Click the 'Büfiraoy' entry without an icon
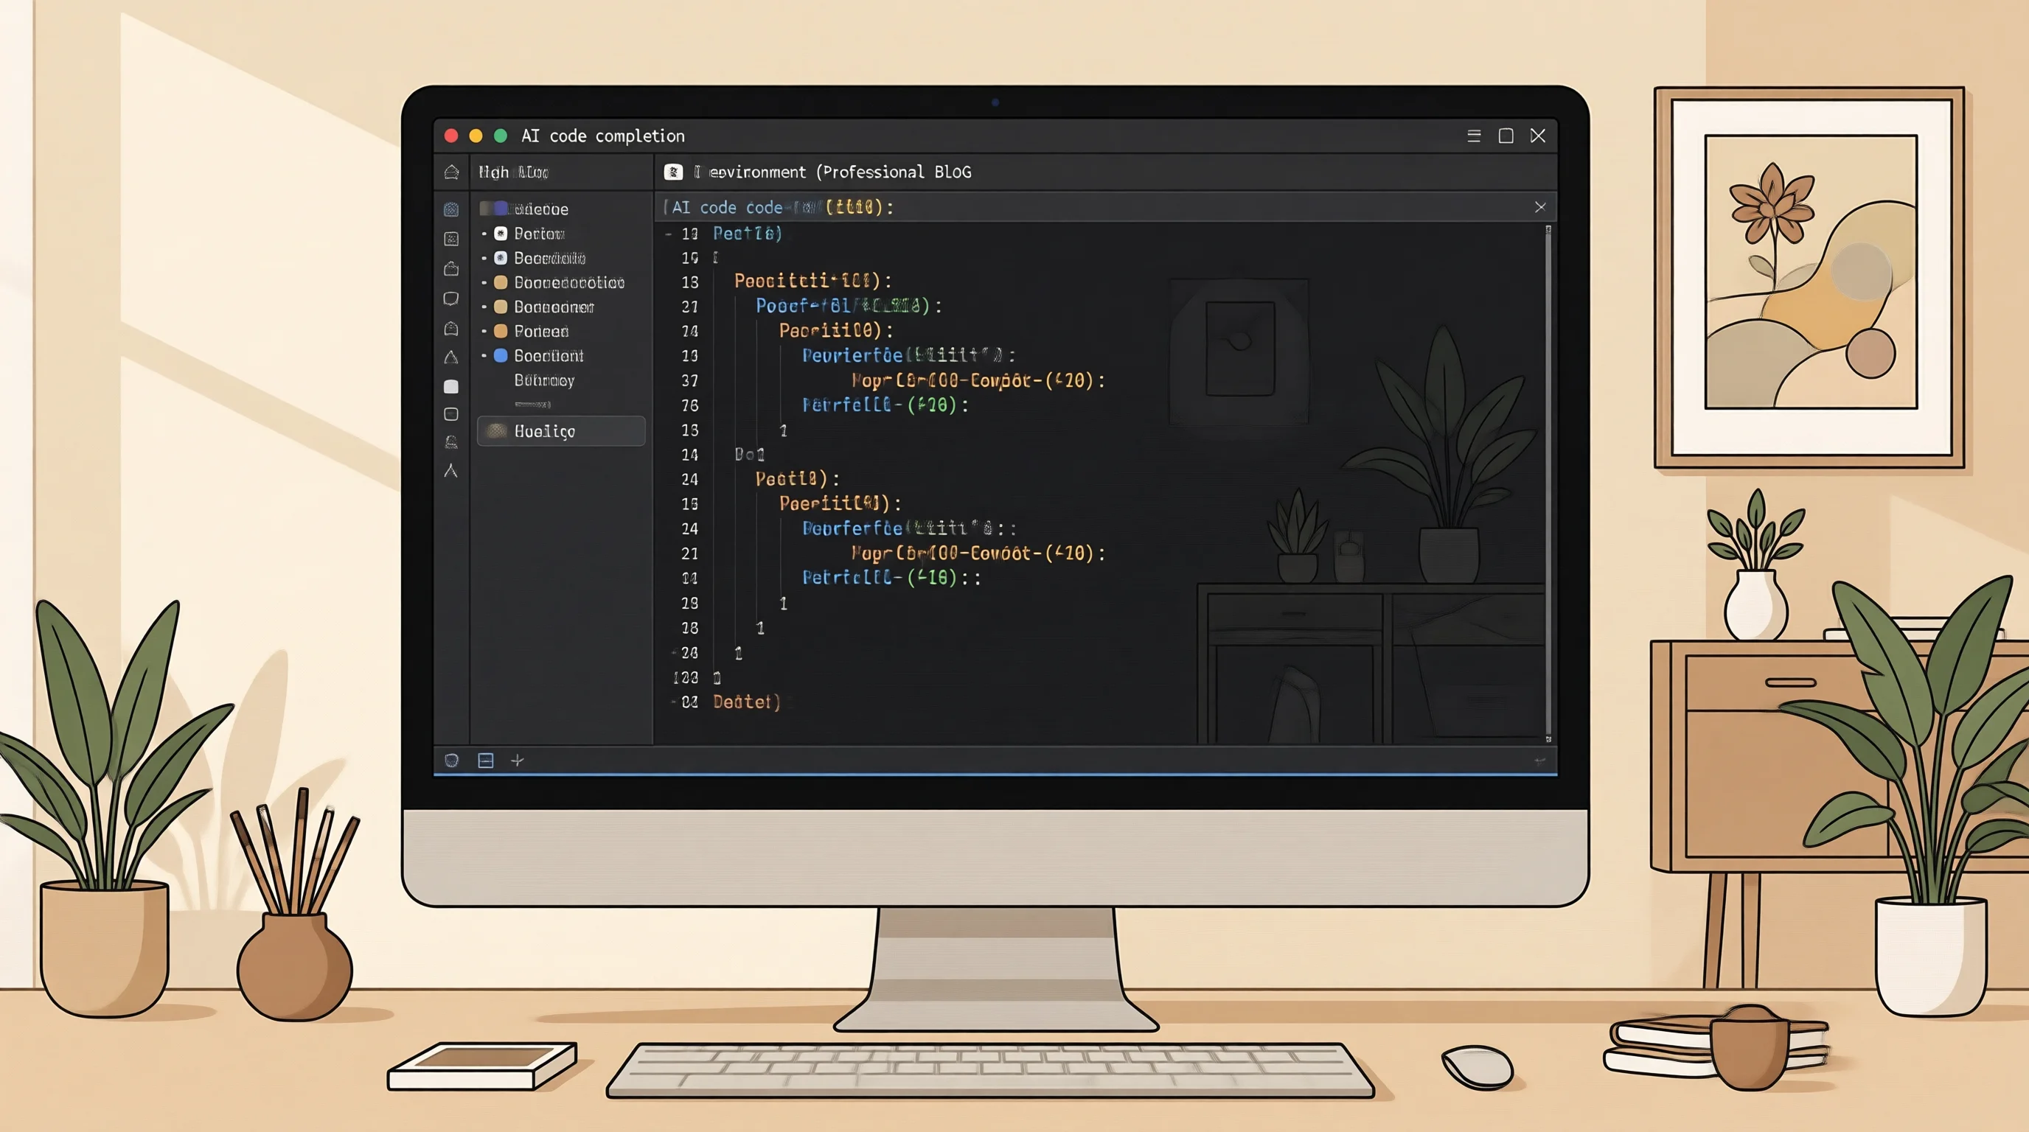 [544, 380]
